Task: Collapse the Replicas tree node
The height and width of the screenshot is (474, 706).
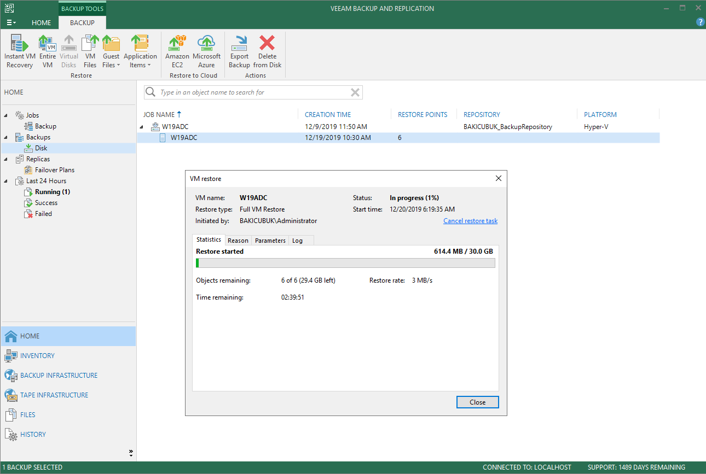Action: point(7,159)
